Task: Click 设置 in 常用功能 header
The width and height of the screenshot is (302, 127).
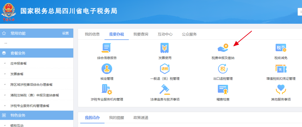Action: point(65,33)
